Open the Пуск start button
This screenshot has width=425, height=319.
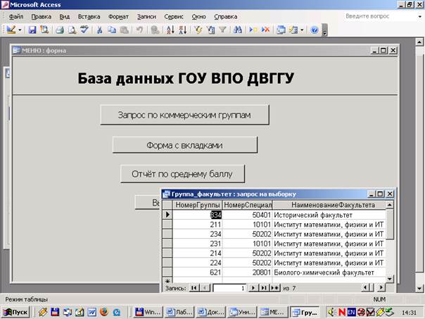15,312
